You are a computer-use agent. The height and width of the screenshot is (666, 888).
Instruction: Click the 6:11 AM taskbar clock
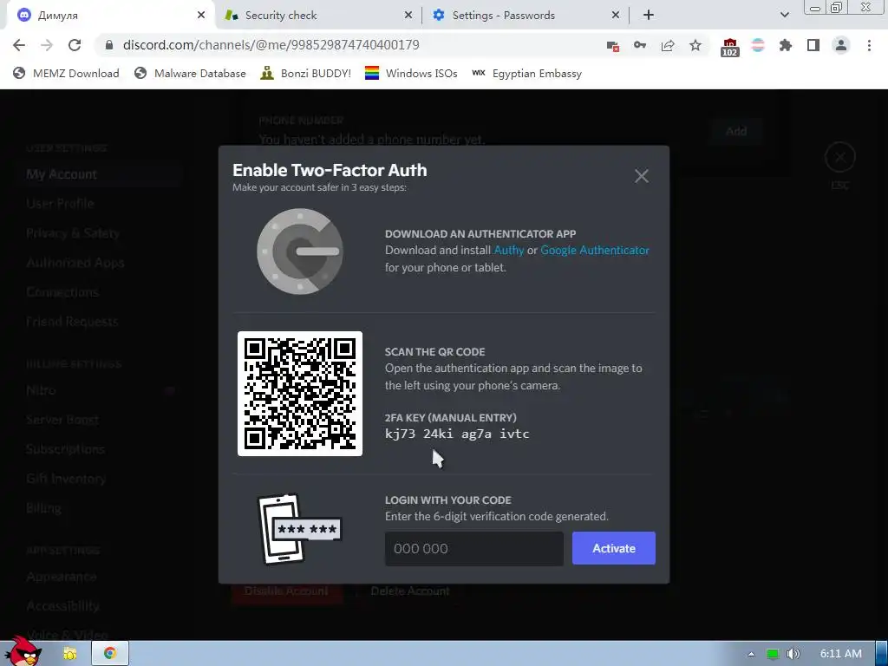click(840, 654)
